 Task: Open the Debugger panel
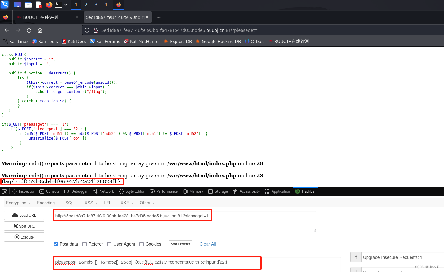pyautogui.click(x=76, y=191)
